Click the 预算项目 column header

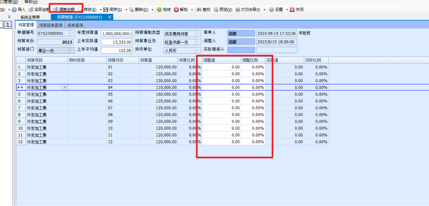[x=46, y=60]
